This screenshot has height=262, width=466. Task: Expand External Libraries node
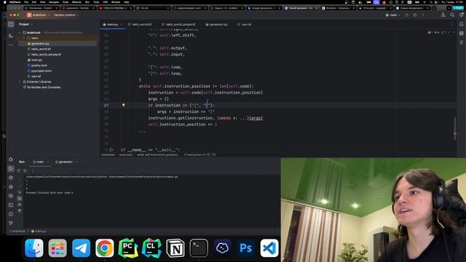[20, 82]
